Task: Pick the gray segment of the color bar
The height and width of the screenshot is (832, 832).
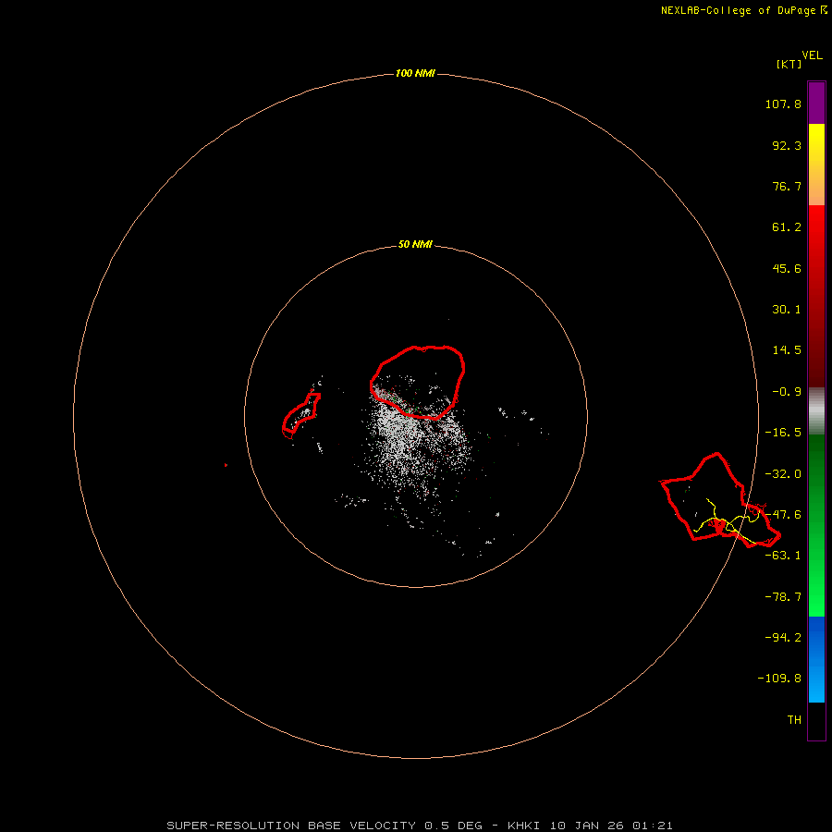Action: (816, 411)
